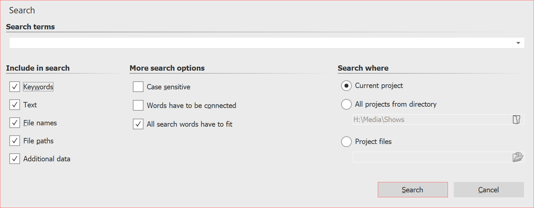
Task: Uncheck the Keywords checkbox
Action: [x=14, y=87]
